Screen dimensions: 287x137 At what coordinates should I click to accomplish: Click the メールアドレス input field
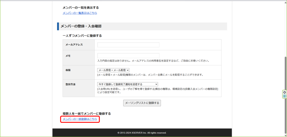[x=128, y=45]
